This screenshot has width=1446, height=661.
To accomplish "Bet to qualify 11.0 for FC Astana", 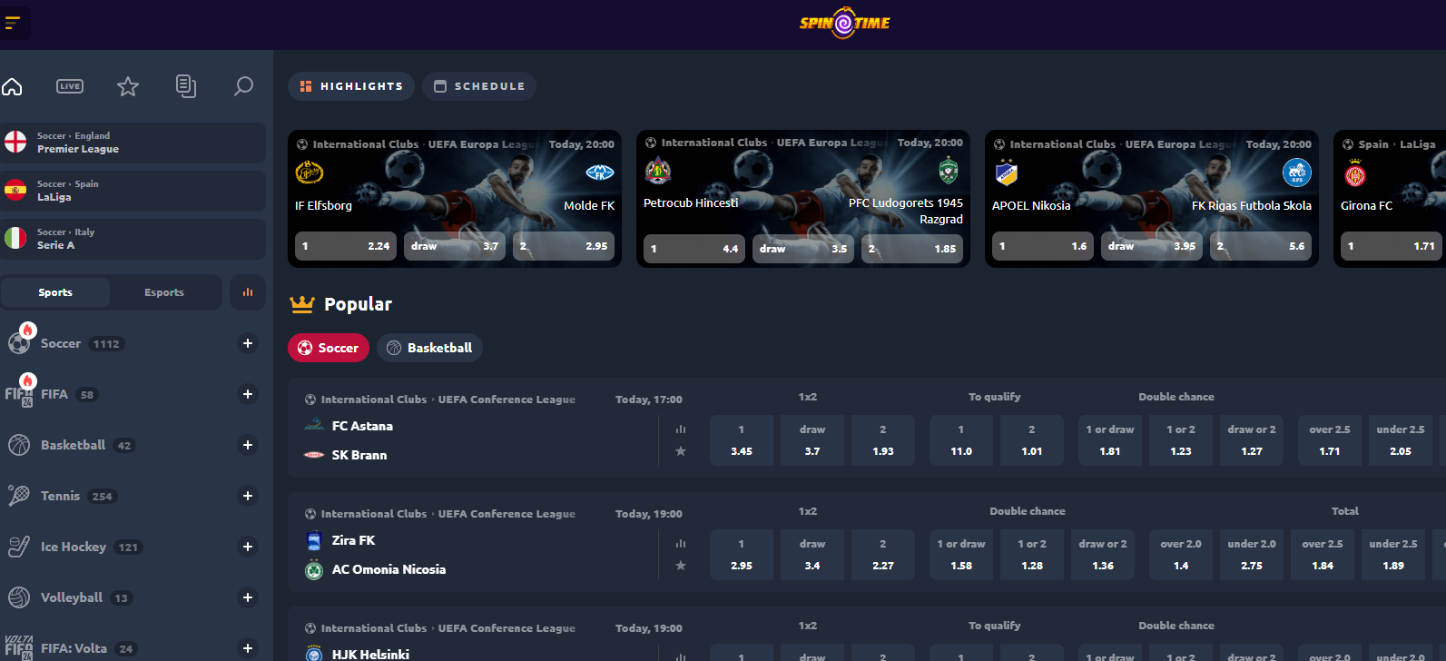I will pos(961,440).
